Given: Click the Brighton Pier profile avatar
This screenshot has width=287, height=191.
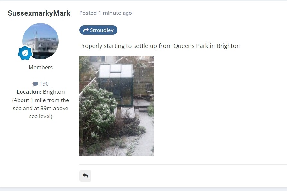Looking at the screenshot, I should pyautogui.click(x=41, y=41).
